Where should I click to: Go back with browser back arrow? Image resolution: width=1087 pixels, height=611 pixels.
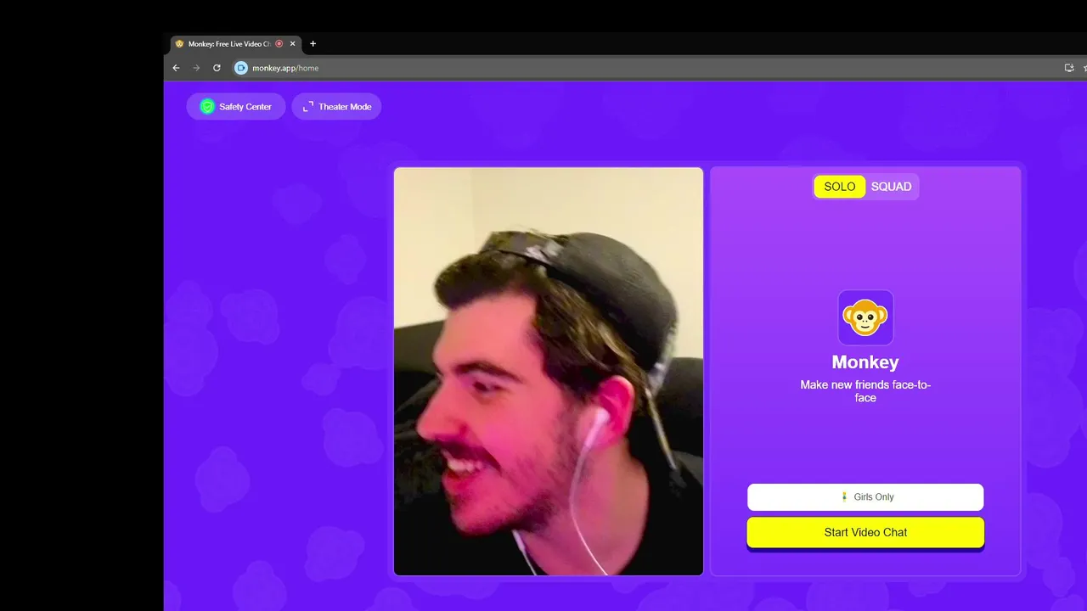click(x=176, y=68)
